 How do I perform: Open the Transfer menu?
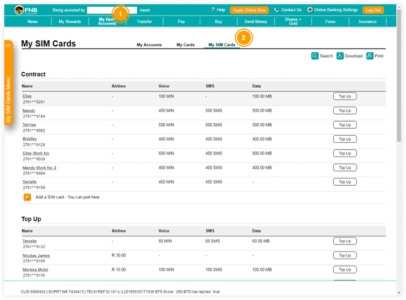(x=144, y=22)
